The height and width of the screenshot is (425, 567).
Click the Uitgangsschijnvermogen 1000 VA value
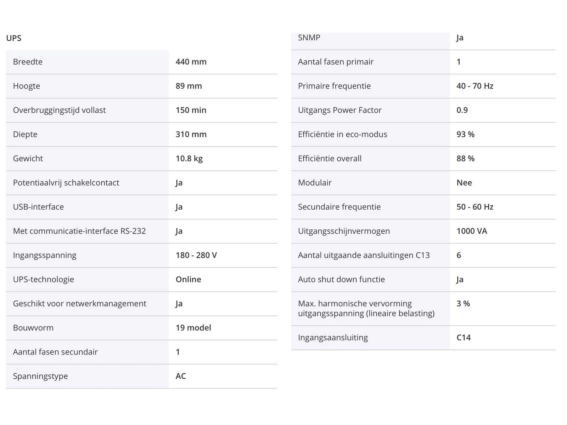pos(472,231)
